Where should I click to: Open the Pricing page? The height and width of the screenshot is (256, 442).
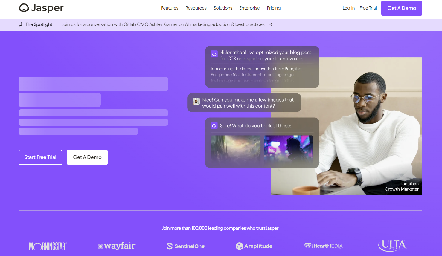point(274,8)
